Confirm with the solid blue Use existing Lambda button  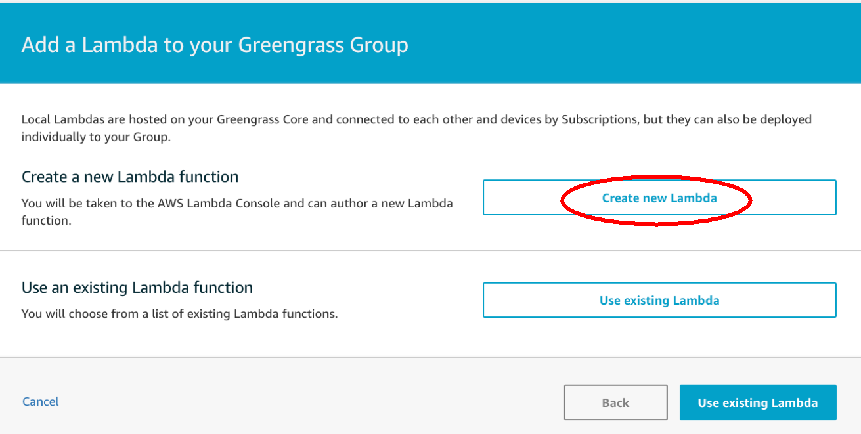pyautogui.click(x=757, y=402)
